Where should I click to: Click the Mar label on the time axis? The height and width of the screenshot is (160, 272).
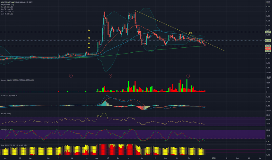click(x=260, y=158)
